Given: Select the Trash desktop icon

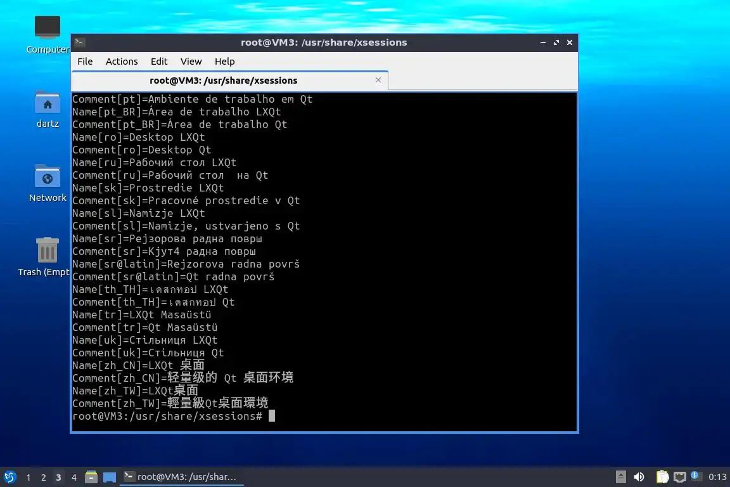Looking at the screenshot, I should click(x=44, y=257).
